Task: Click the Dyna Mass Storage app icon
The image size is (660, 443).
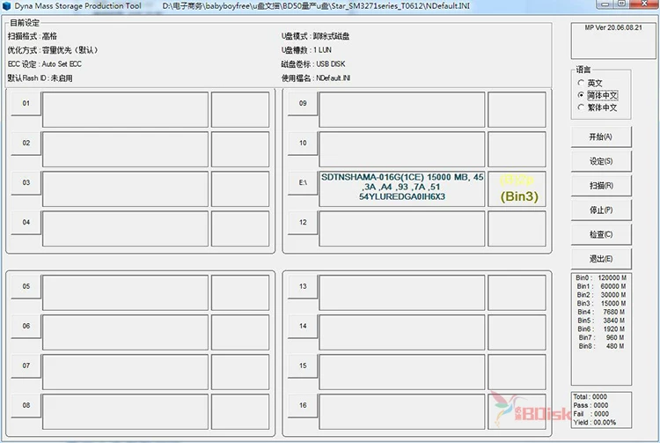Action: 6,6
